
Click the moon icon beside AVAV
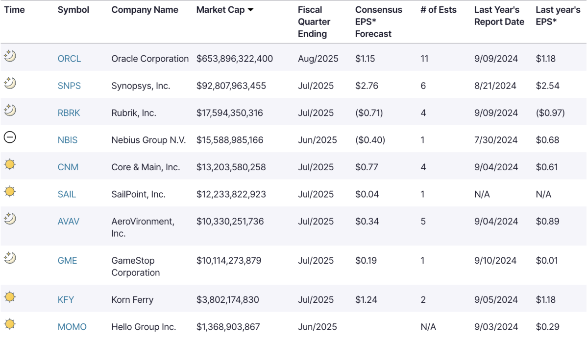pyautogui.click(x=10, y=219)
